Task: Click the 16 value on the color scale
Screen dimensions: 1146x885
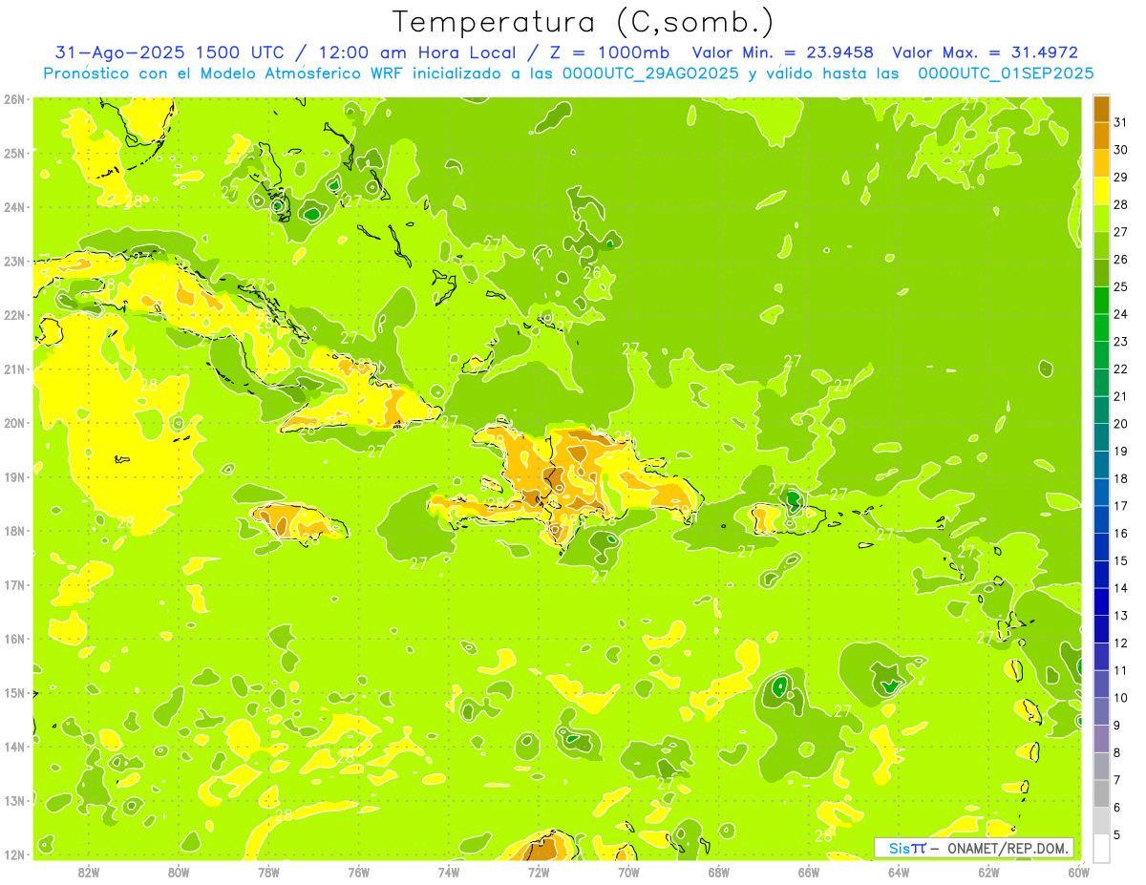Action: [1121, 533]
